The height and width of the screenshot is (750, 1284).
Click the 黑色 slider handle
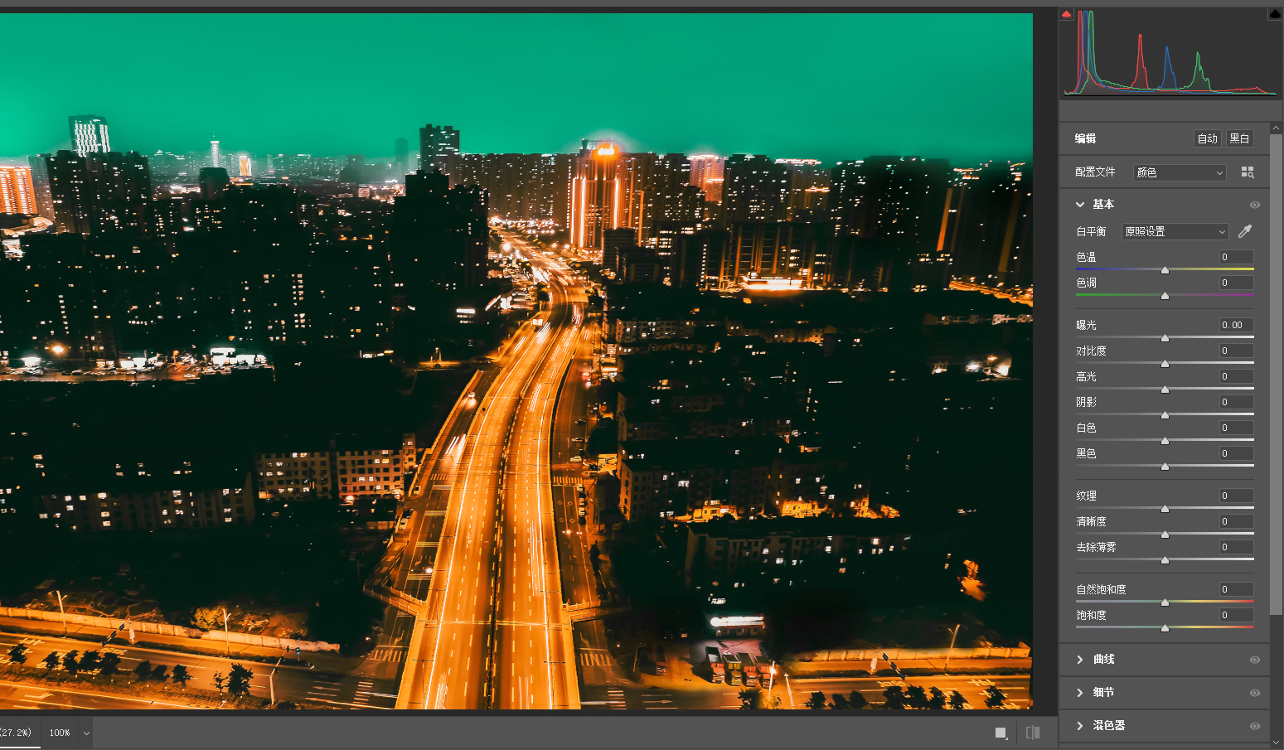(x=1165, y=467)
